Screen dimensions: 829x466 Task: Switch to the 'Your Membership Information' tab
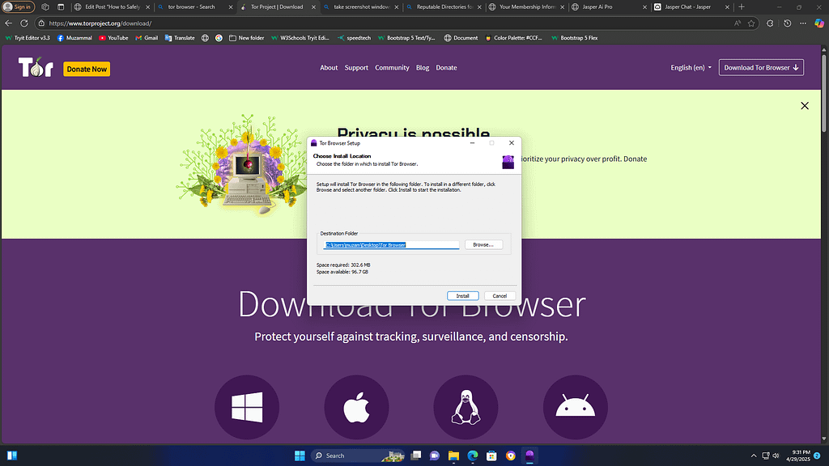pos(526,6)
